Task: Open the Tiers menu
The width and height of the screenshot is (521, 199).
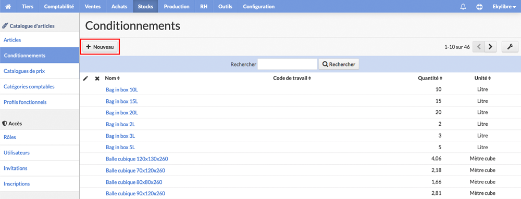Action: 28,6
